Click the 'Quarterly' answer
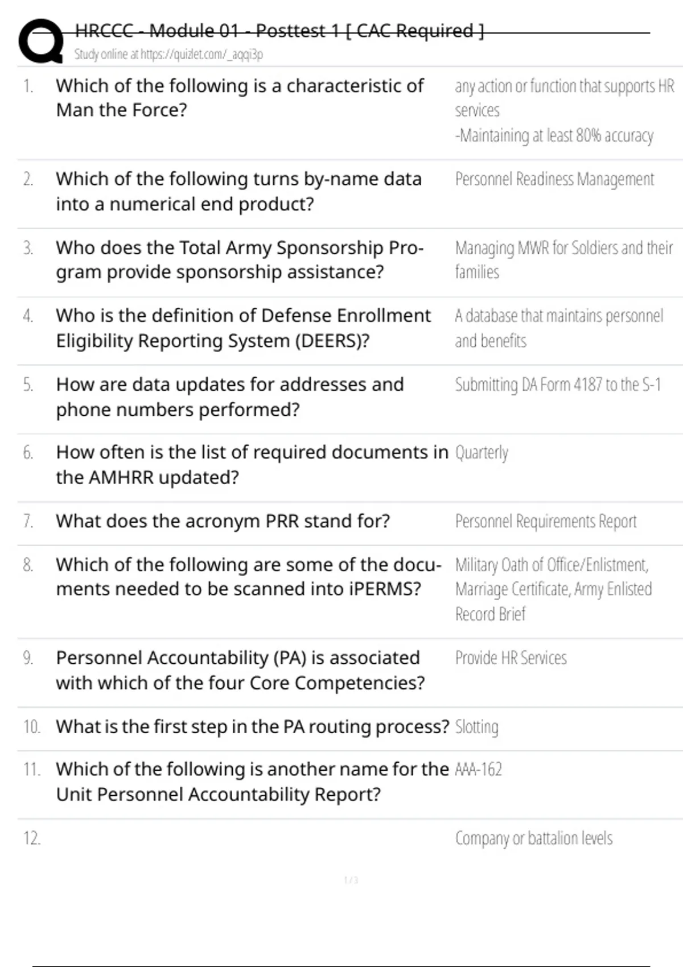The width and height of the screenshot is (683, 967). [482, 453]
